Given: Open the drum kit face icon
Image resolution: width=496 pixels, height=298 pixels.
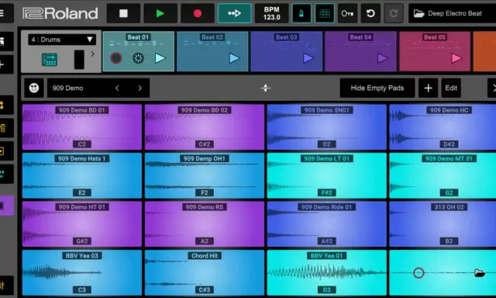Looking at the screenshot, I should 34,88.
